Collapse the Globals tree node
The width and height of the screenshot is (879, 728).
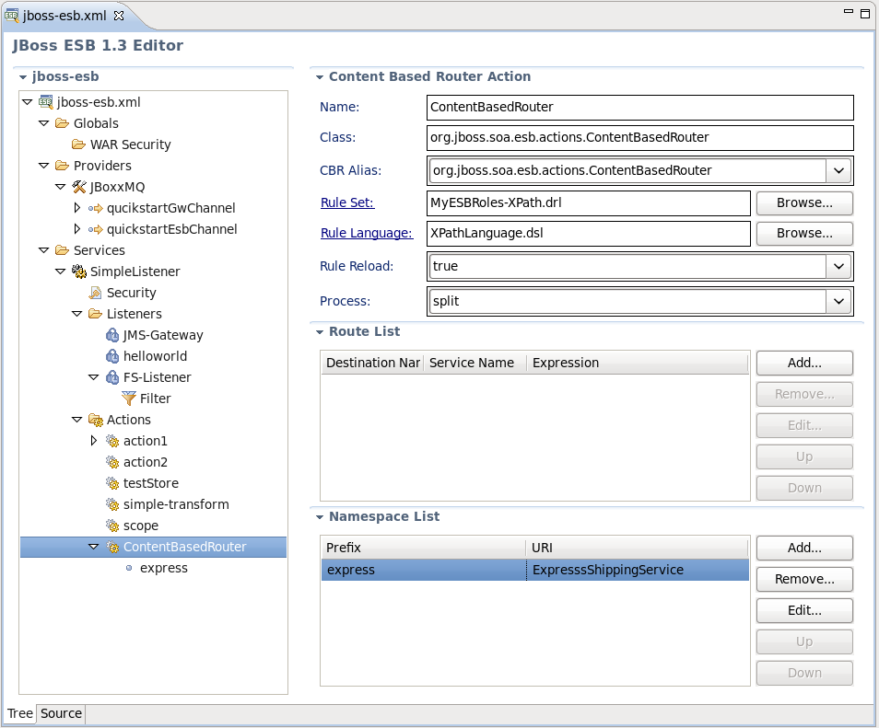tap(43, 123)
